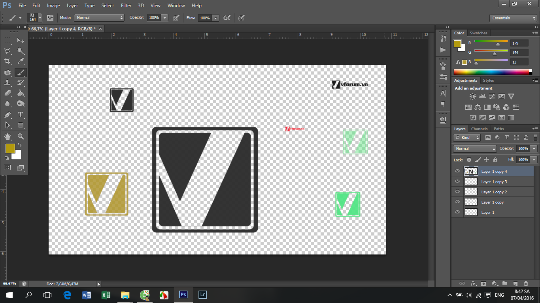Open the Brush Preset picker arrow
540x303 pixels.
(x=40, y=18)
